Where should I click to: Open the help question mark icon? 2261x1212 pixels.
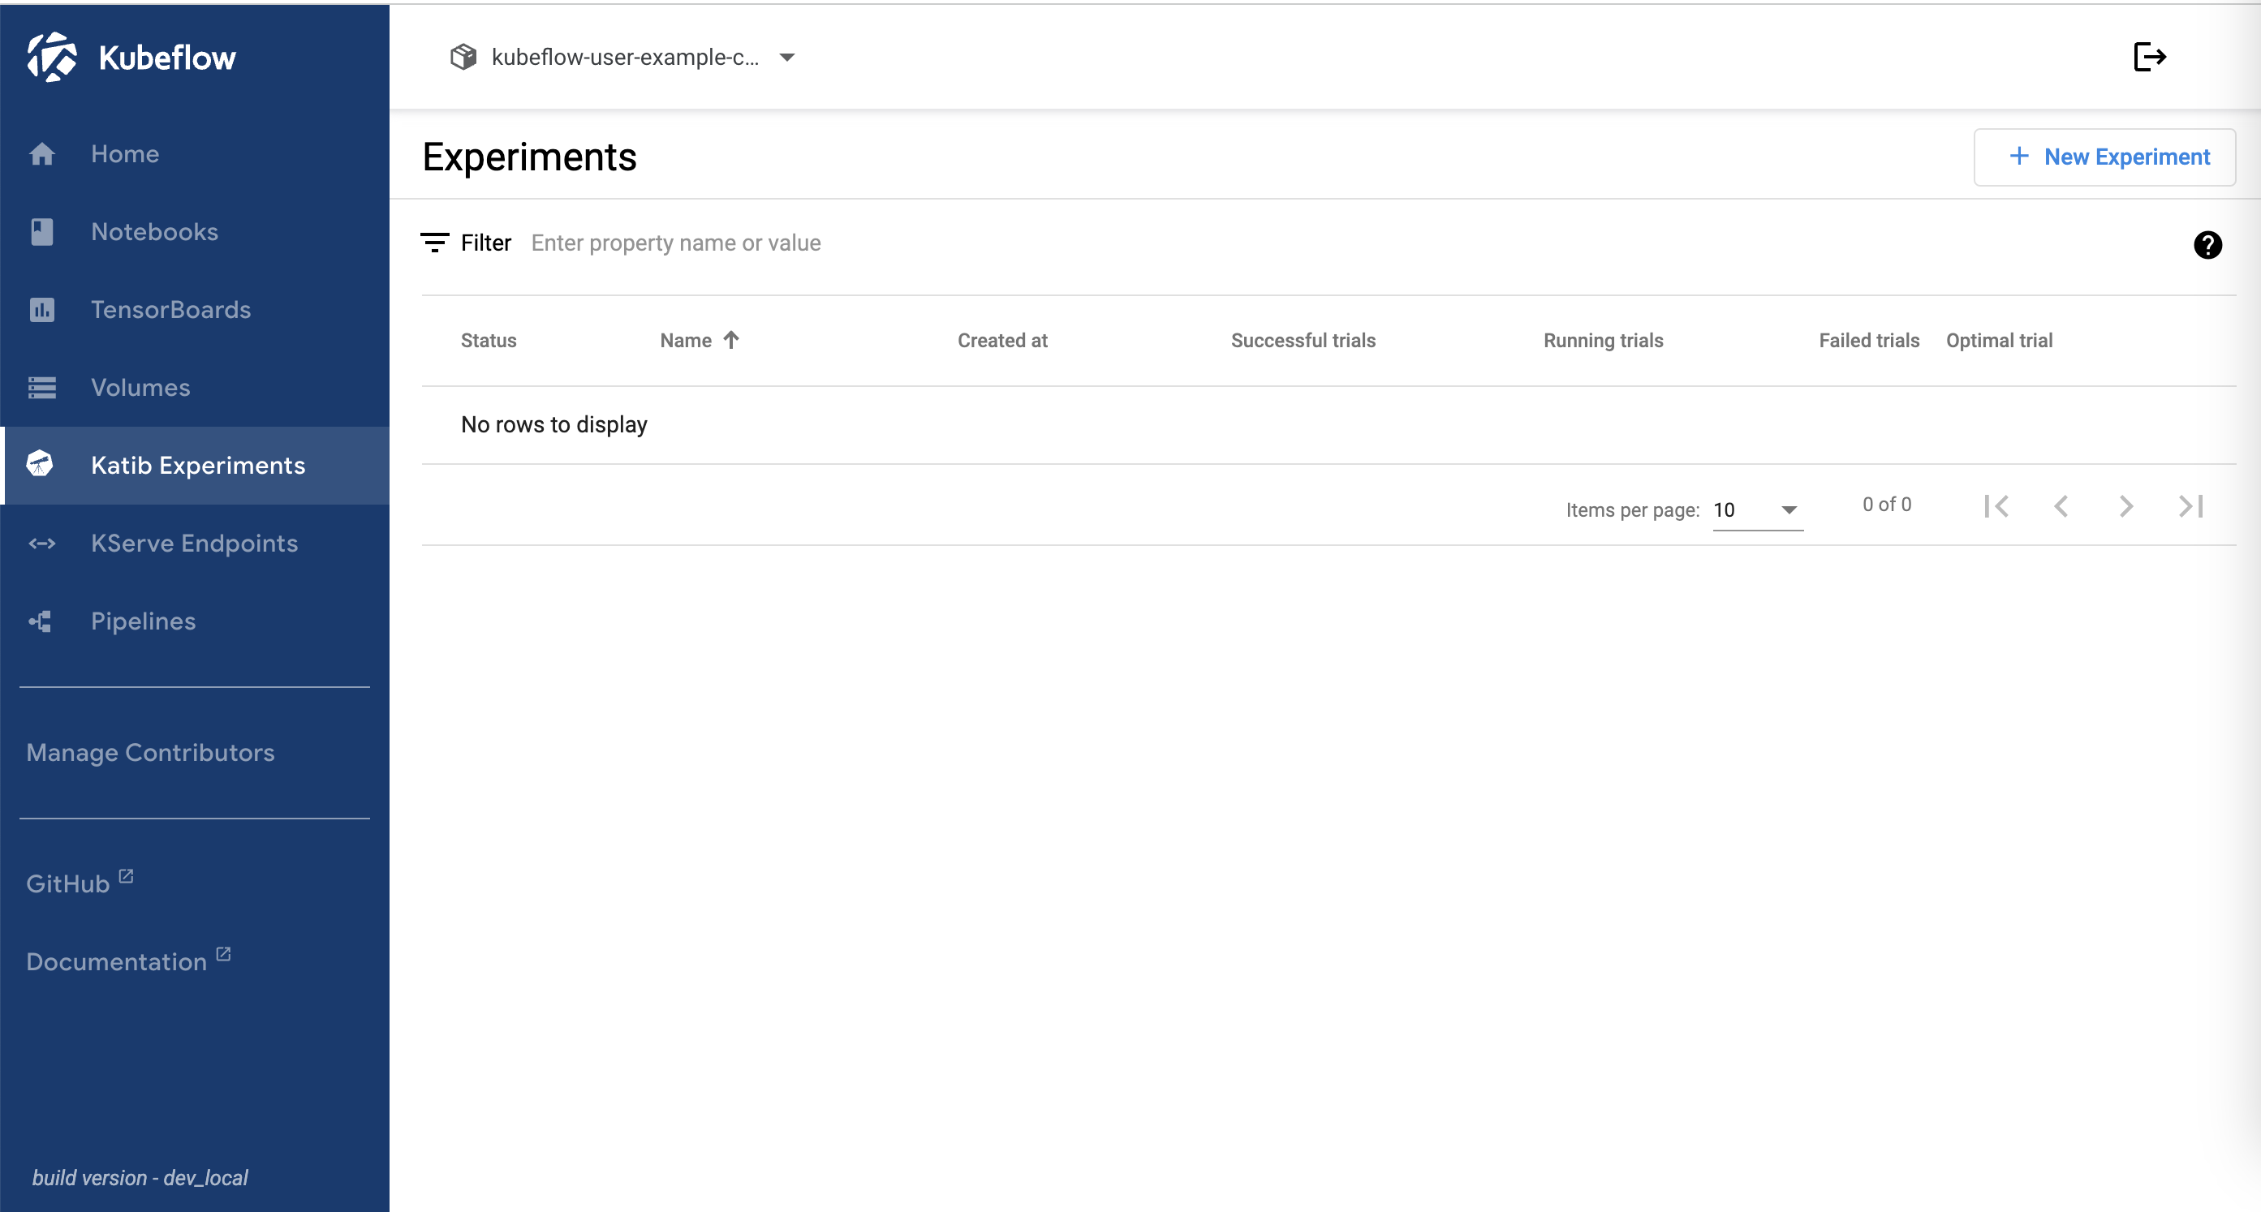[2207, 245]
